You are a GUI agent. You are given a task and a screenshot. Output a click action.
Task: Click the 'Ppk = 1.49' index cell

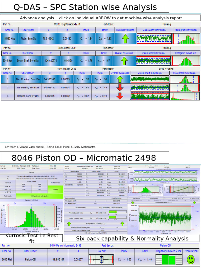pyautogui.click(x=100, y=88)
